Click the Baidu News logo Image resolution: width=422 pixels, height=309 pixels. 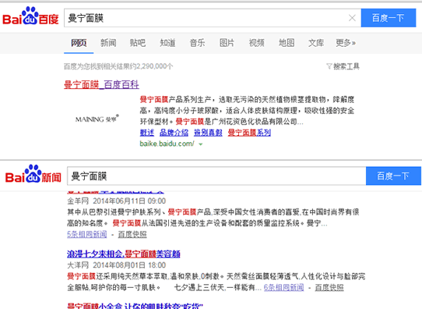coord(33,174)
